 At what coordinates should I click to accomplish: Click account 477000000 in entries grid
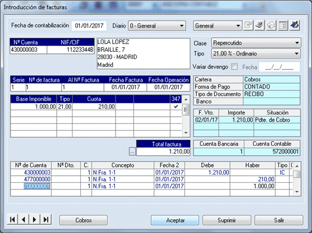pos(31,179)
